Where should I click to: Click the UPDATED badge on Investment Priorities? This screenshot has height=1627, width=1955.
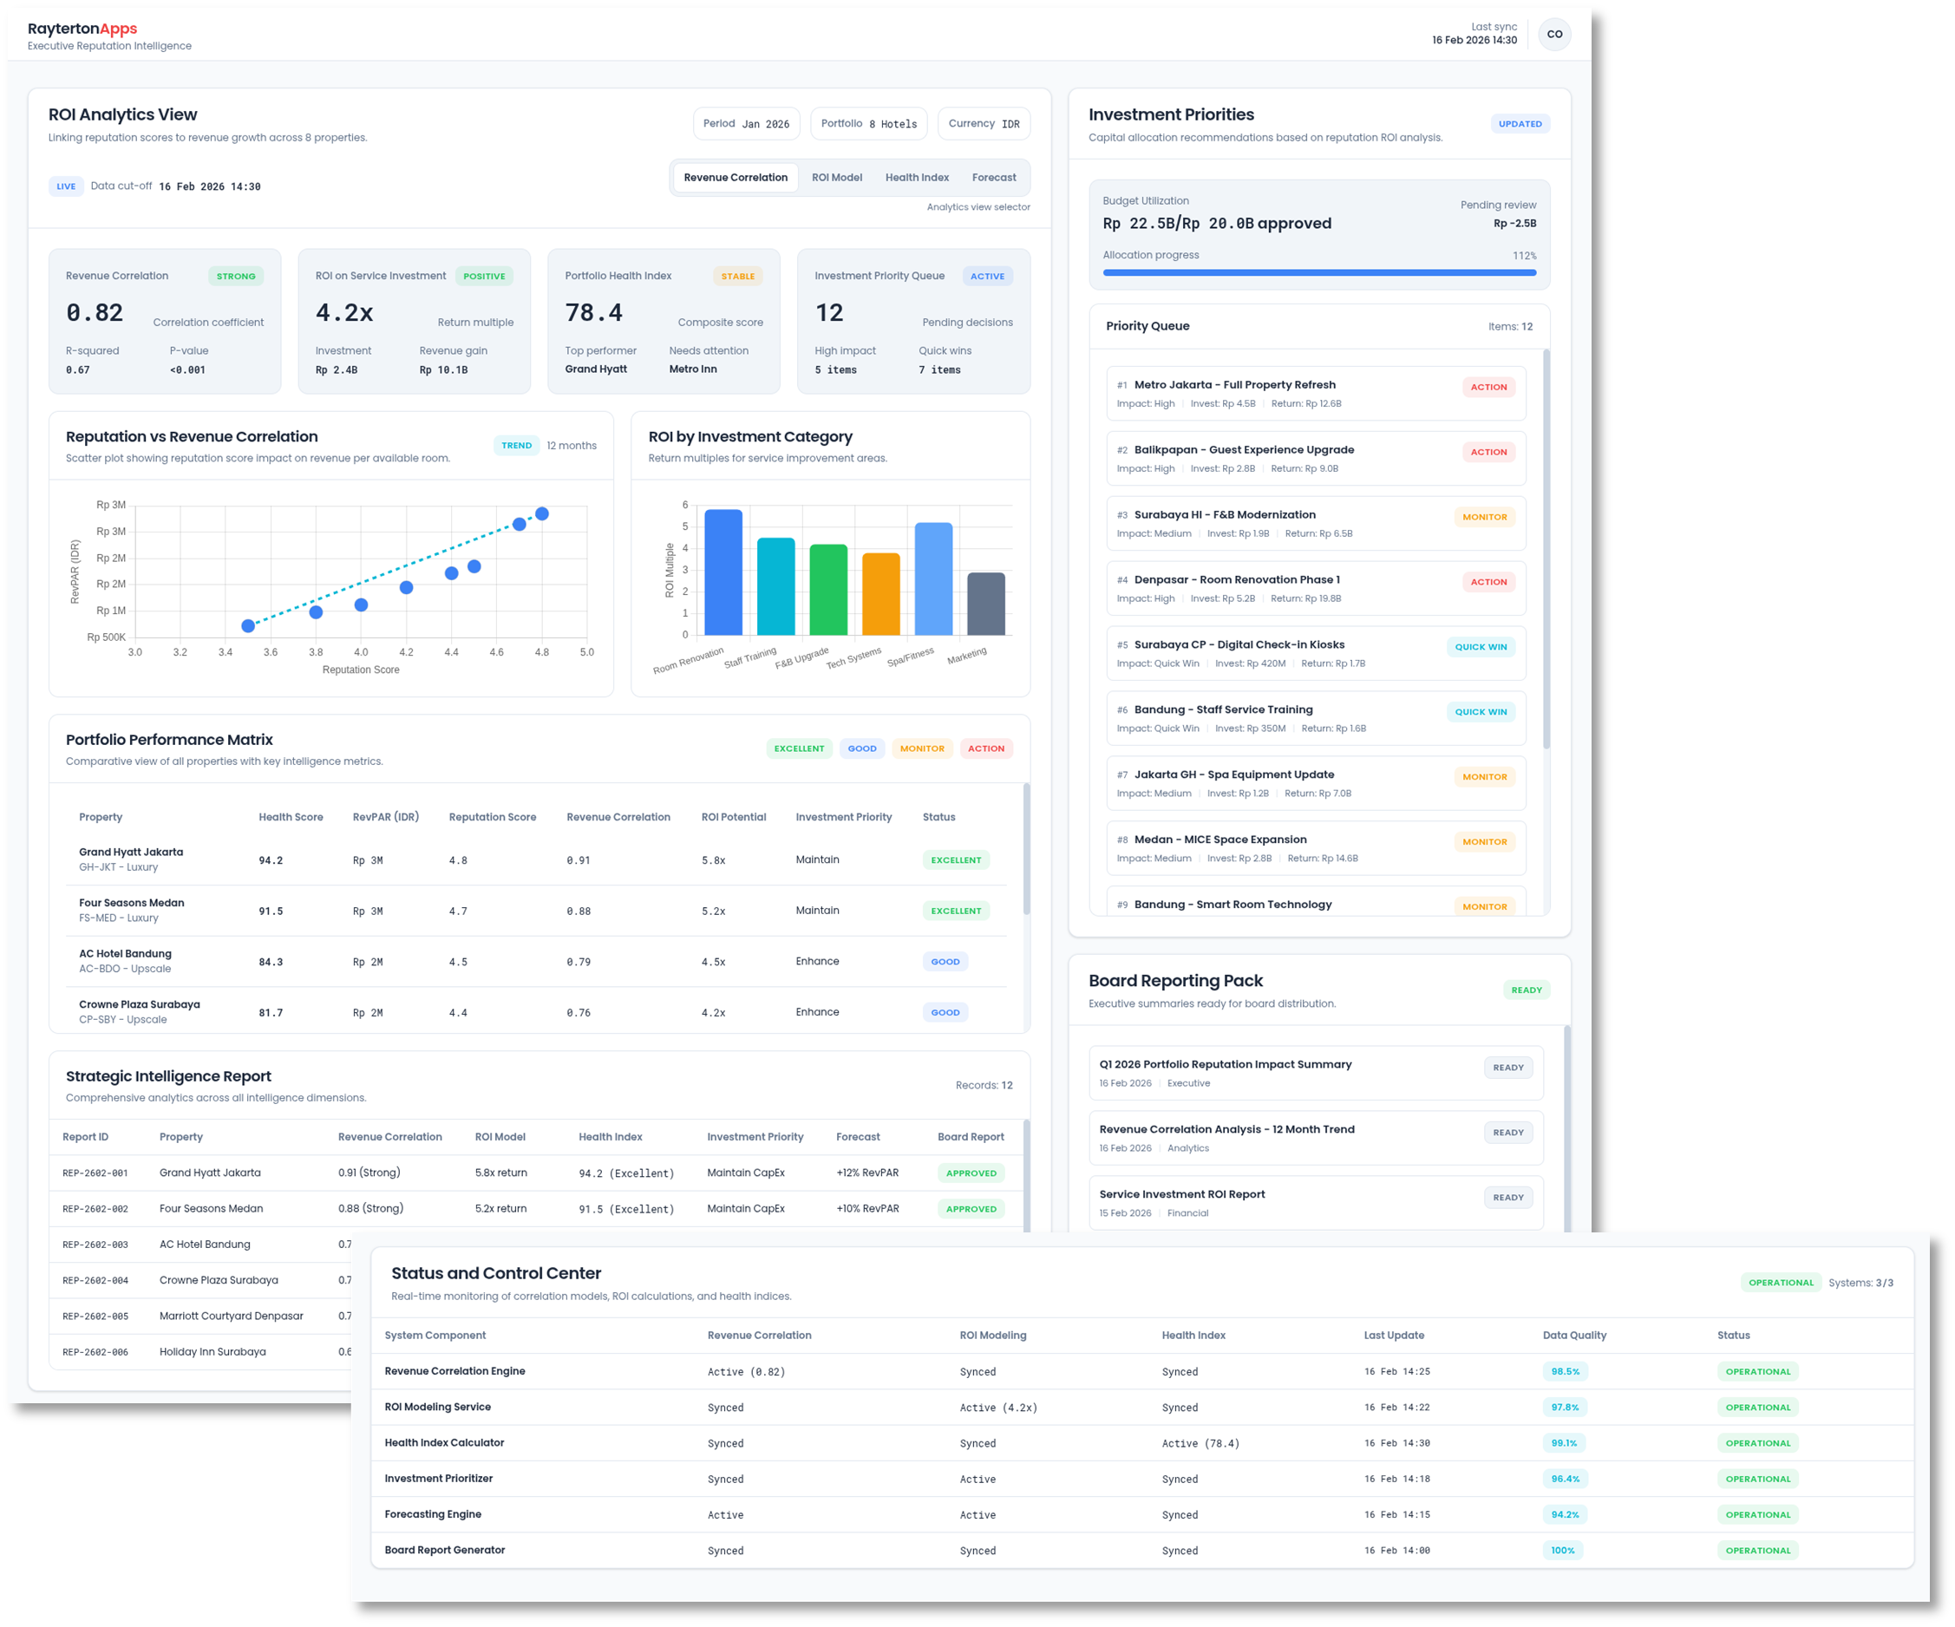[1520, 123]
